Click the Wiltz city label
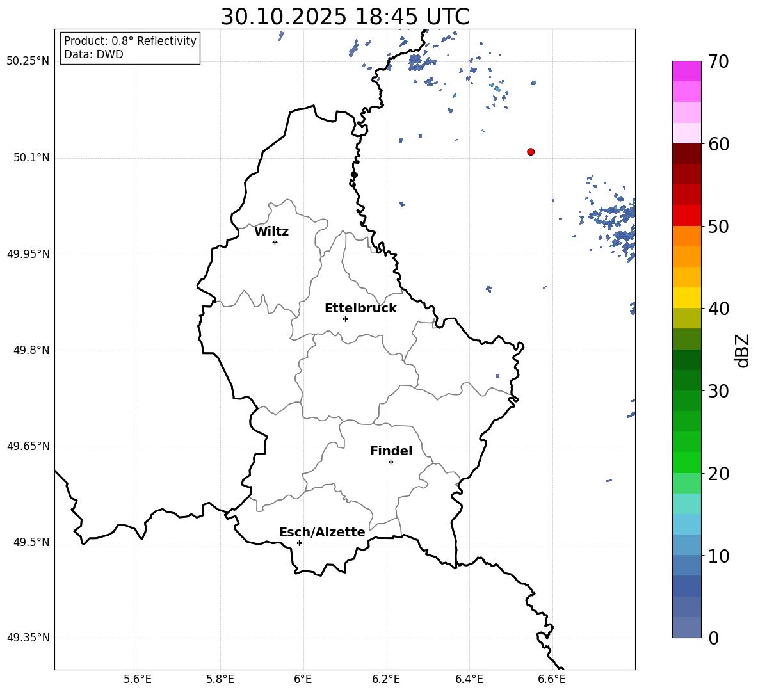The image size is (758, 692). coord(271,232)
